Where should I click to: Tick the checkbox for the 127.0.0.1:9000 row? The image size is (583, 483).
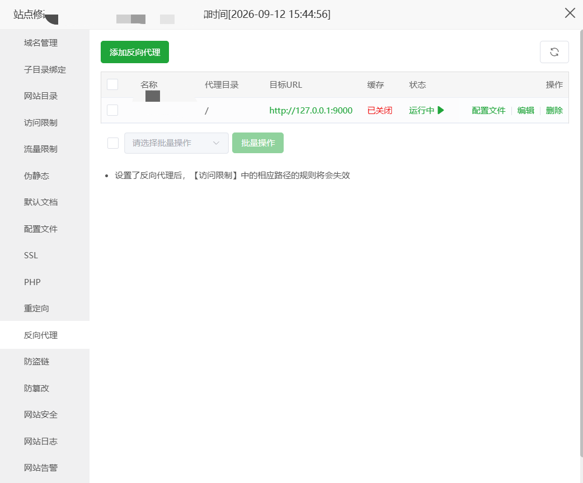click(112, 110)
